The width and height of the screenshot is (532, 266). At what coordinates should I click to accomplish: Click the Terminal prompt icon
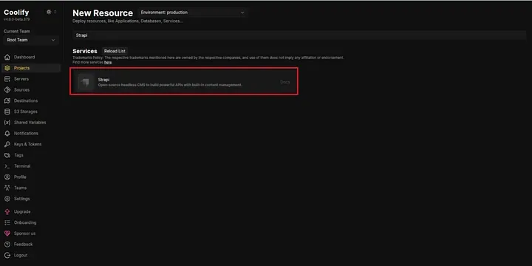(x=7, y=166)
